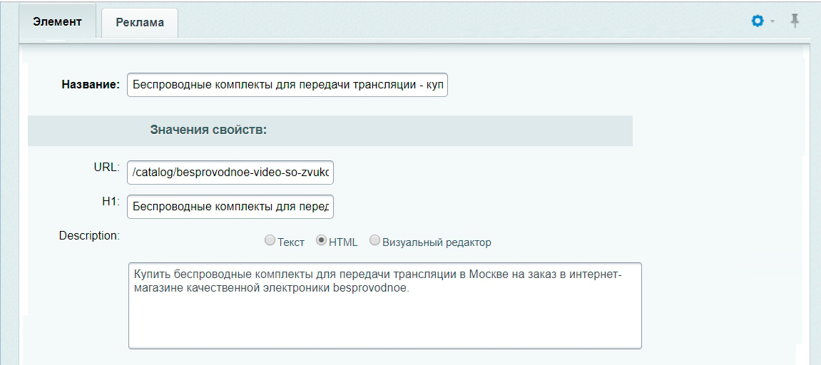Viewport: 821px width, 365px height.
Task: Click the pin panel icon
Action: [x=795, y=21]
